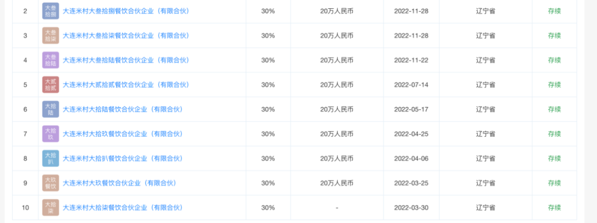Open 大连米村大拾玖餐饮合伙企业 link

123,134
